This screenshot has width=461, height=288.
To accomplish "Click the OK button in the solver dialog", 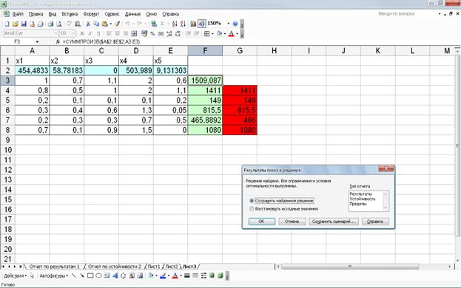I will 262,222.
